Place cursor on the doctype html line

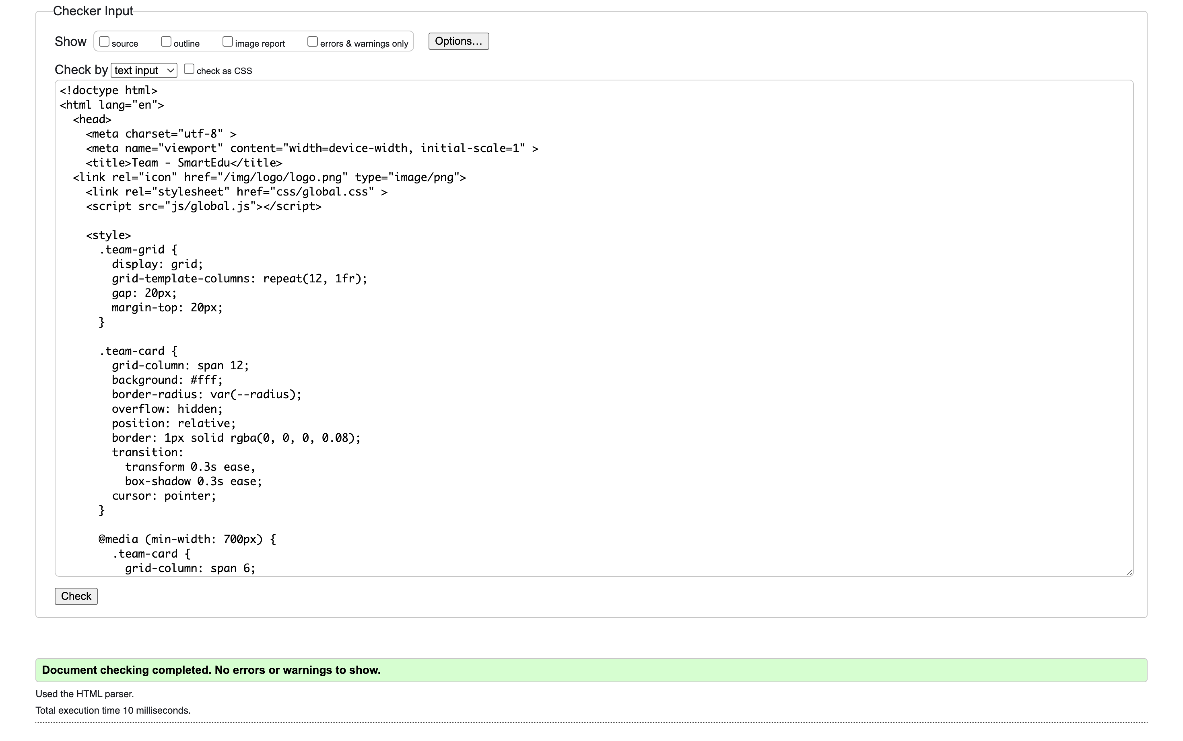click(108, 91)
